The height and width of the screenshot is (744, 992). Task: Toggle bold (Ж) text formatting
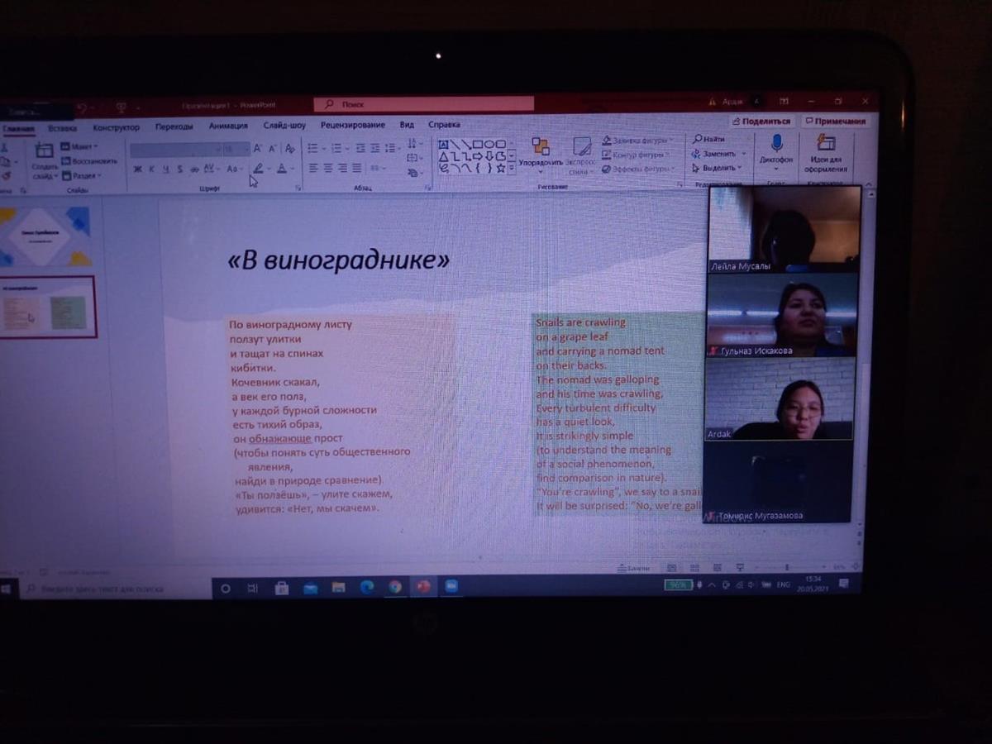coord(137,169)
